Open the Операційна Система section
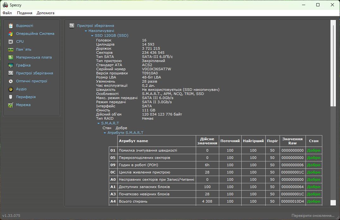The width and height of the screenshot is (340, 220). point(35,34)
